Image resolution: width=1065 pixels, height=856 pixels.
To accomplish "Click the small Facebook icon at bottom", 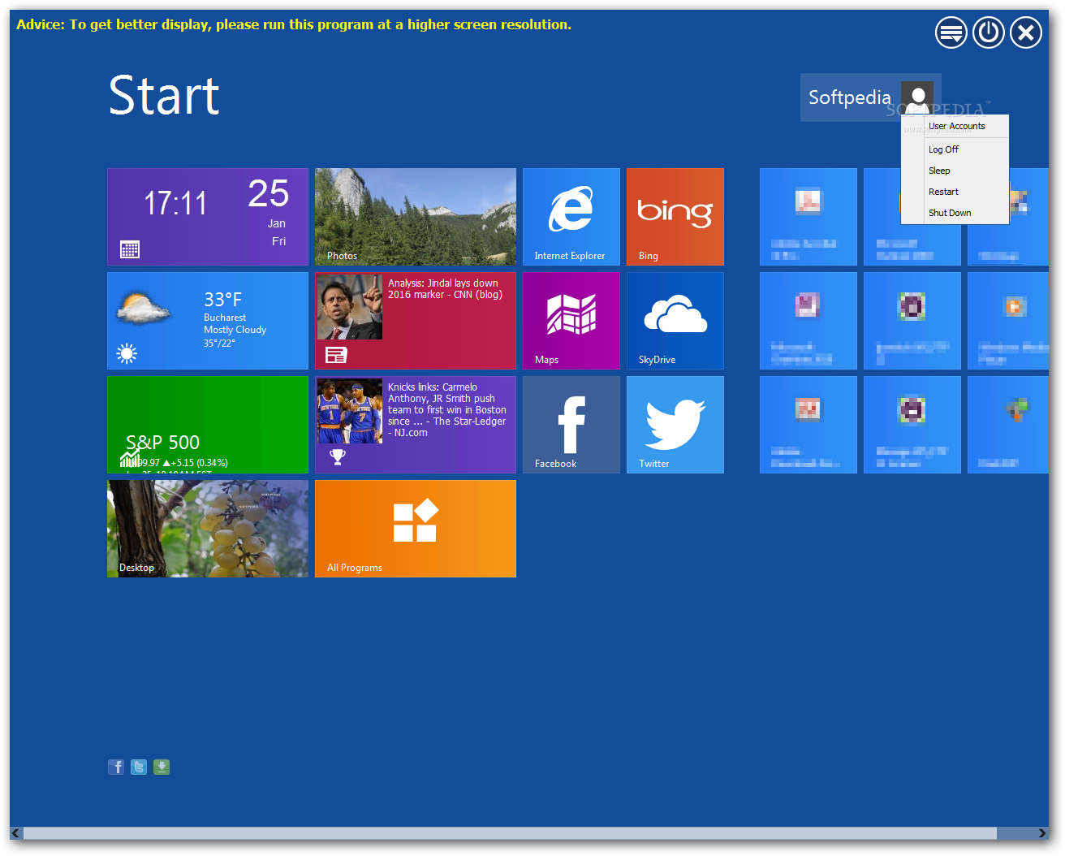I will [x=116, y=767].
